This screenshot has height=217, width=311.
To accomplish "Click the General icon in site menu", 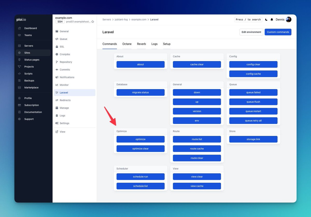I will [x=57, y=31].
